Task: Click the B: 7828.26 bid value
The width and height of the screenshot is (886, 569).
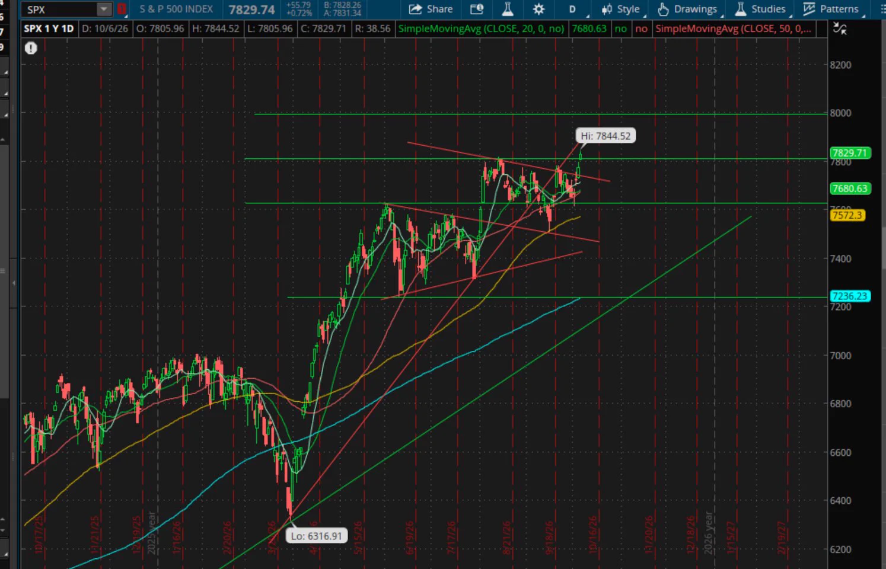Action: pos(342,5)
